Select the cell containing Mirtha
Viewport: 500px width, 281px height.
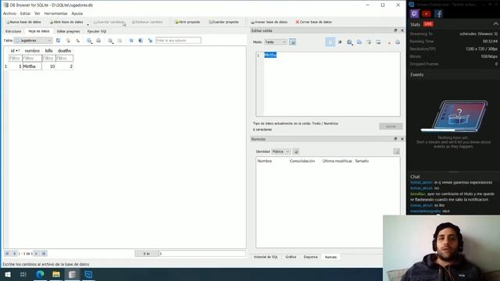pyautogui.click(x=32, y=66)
